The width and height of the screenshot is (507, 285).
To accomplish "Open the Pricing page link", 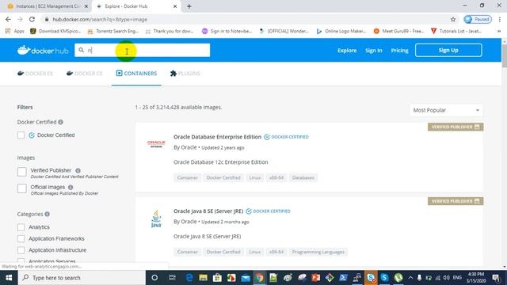I will tap(399, 51).
